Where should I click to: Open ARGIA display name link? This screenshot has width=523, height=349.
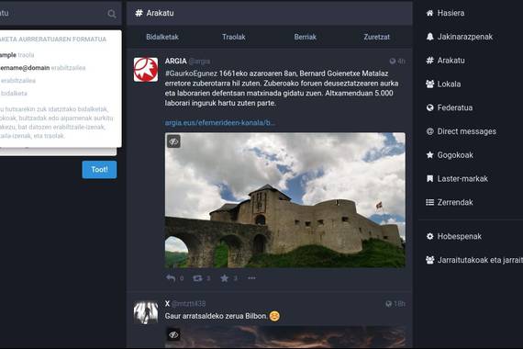coord(176,62)
